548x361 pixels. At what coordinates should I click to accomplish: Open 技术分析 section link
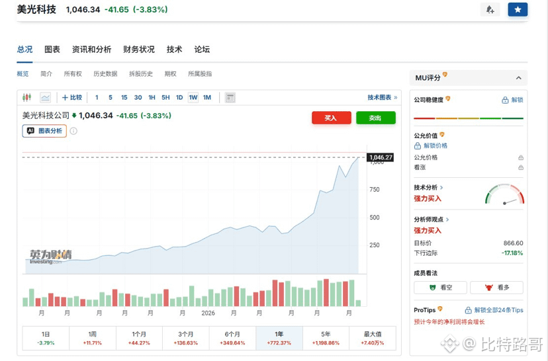428,188
